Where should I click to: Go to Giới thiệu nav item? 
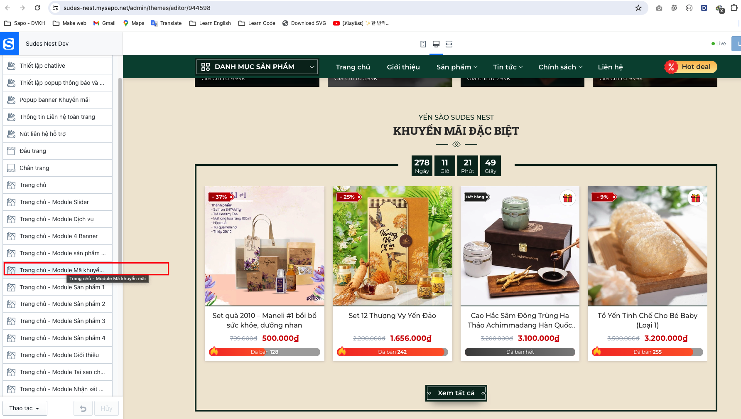tap(403, 67)
